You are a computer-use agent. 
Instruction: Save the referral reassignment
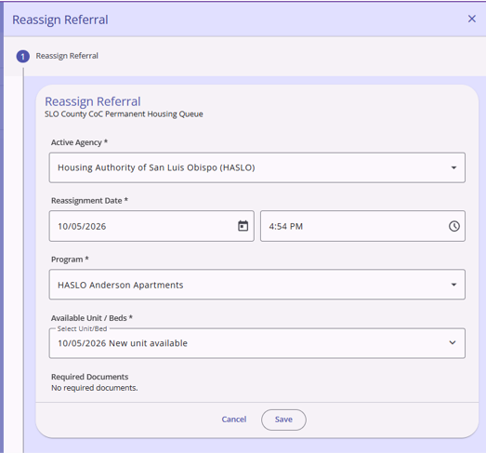point(283,420)
